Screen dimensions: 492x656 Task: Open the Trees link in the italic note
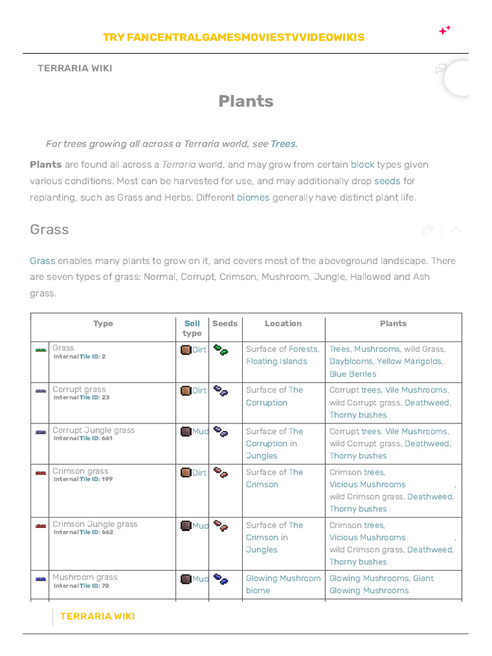coord(284,143)
